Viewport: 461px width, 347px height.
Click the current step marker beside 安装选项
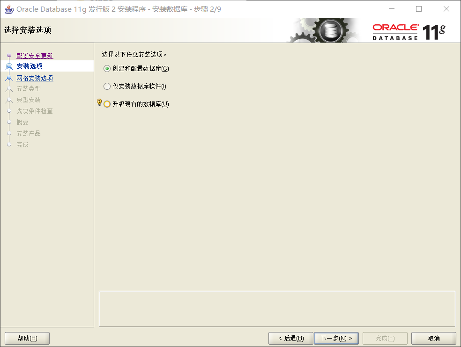point(9,66)
